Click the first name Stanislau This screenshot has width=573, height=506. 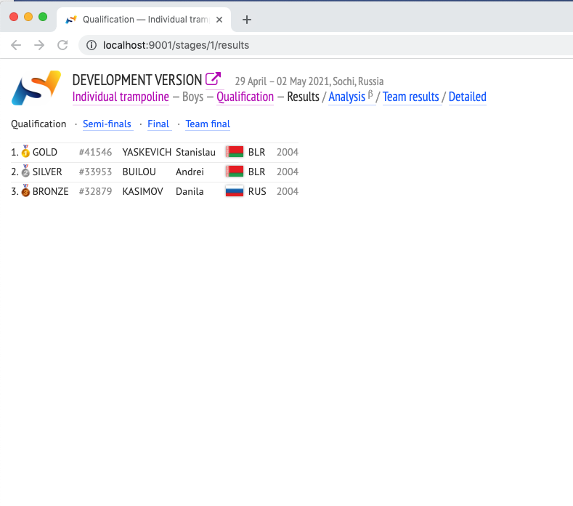pos(195,152)
